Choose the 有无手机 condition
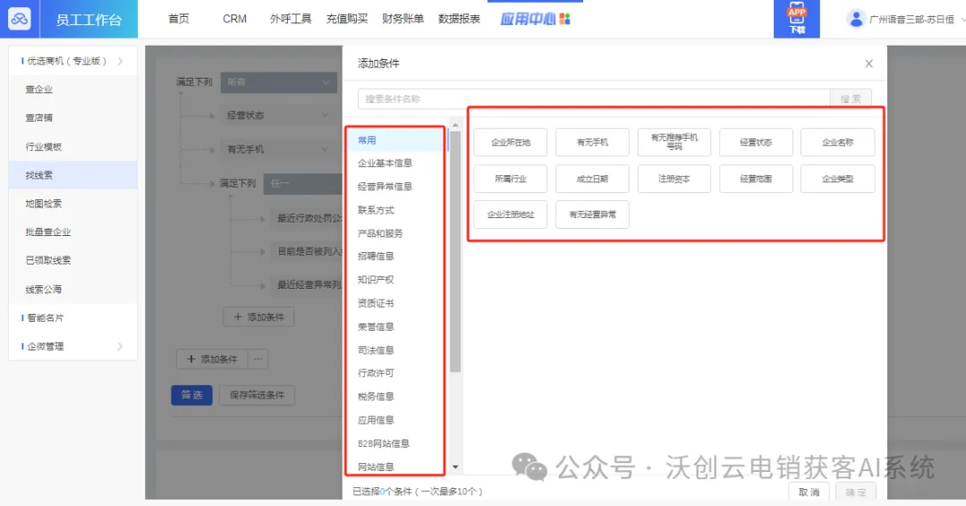 coord(592,142)
